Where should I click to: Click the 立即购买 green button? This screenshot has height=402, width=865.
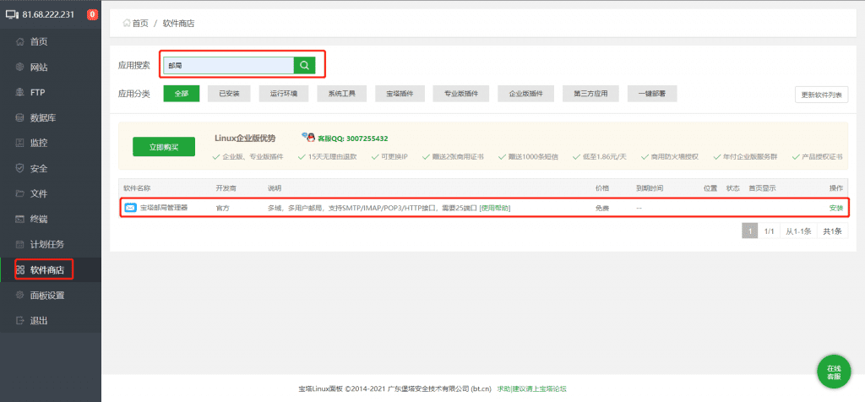(x=163, y=146)
